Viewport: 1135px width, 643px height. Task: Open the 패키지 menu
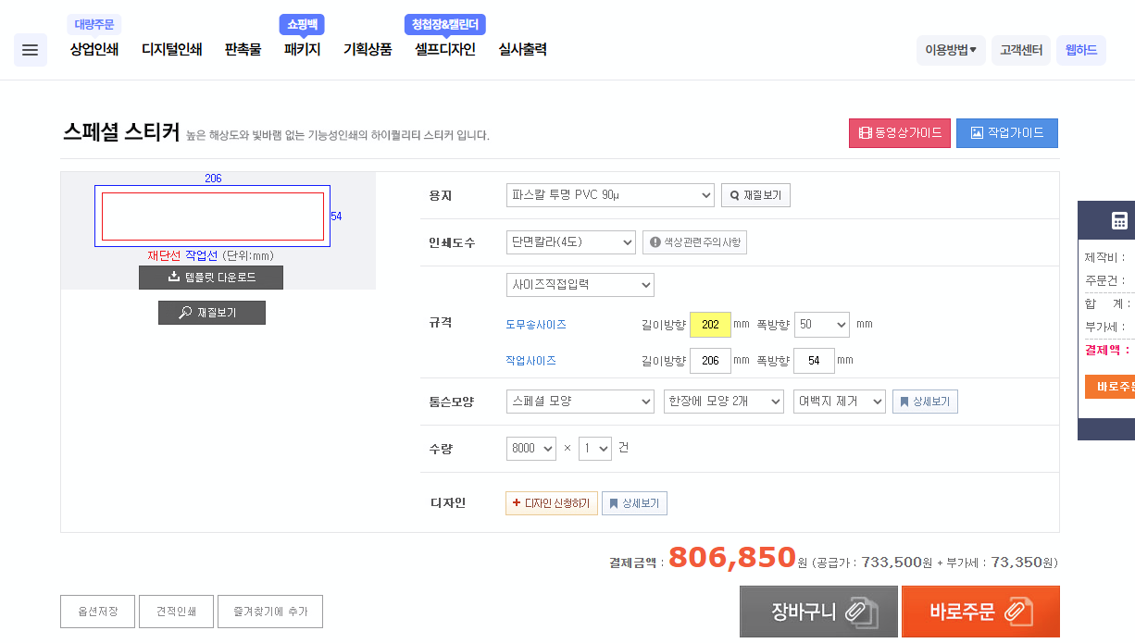click(x=302, y=50)
